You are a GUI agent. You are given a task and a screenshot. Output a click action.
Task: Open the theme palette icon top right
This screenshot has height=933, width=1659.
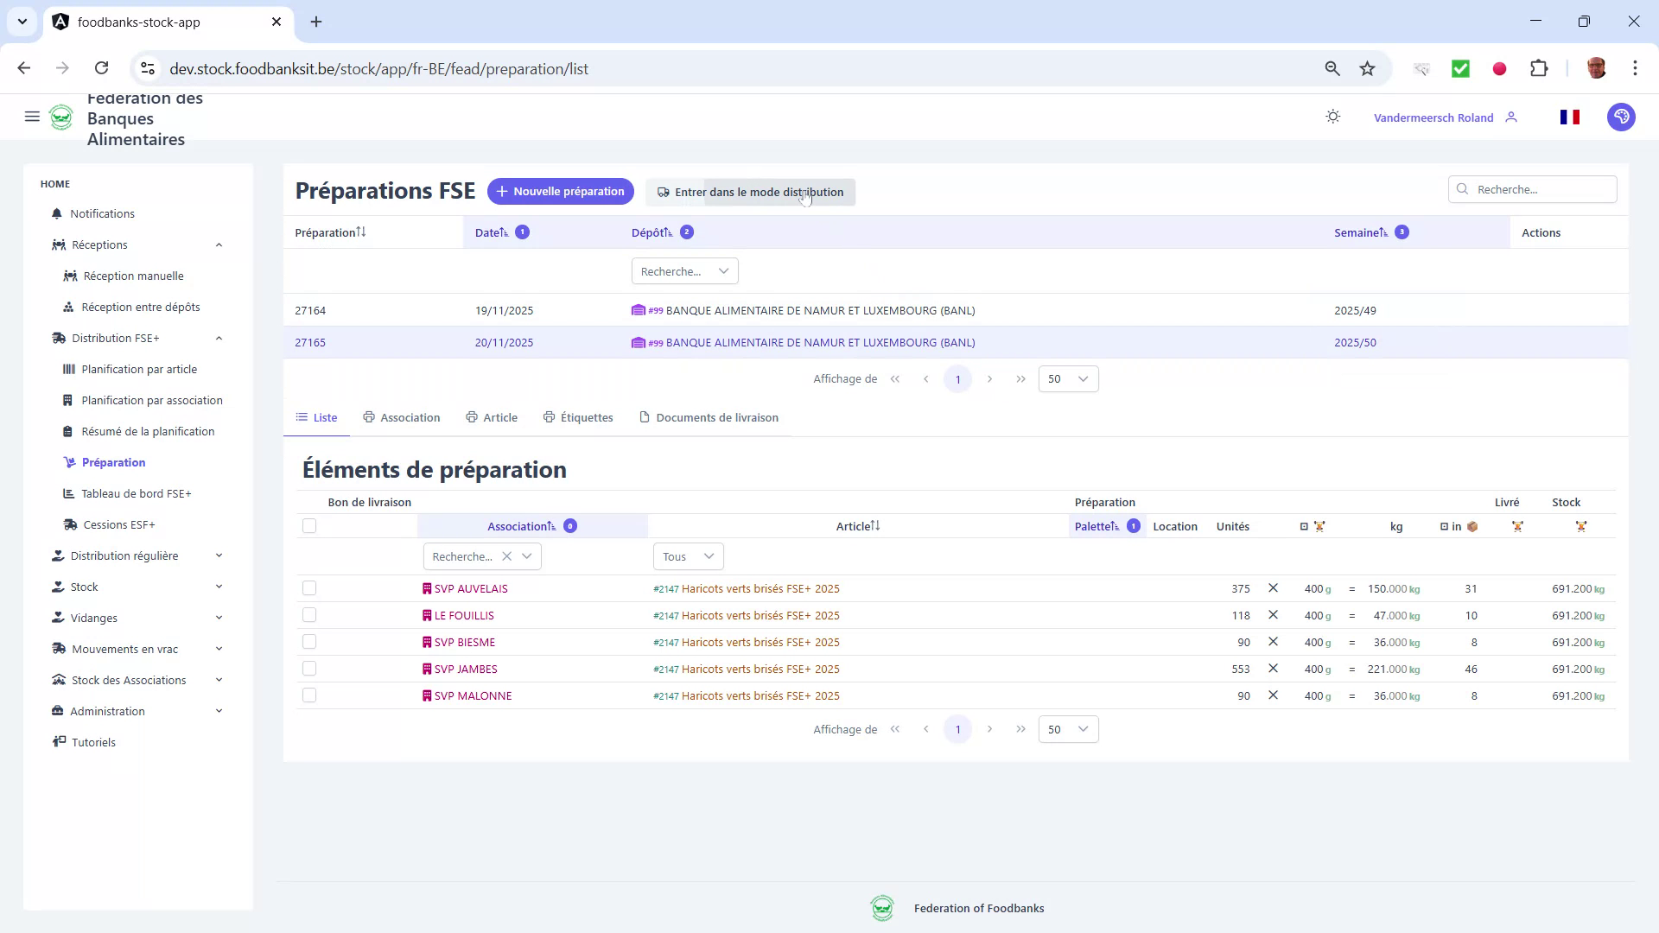click(1621, 117)
